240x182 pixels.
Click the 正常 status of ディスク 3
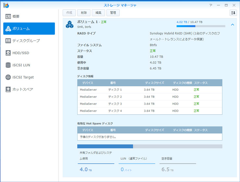click(x=196, y=104)
